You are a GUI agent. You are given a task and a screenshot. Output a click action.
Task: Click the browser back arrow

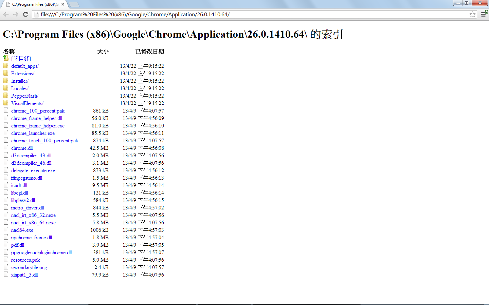pyautogui.click(x=6, y=14)
